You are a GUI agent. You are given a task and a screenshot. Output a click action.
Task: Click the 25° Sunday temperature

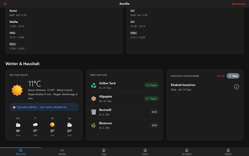tap(69, 131)
